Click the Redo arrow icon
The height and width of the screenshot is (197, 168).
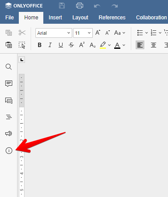tap(115, 6)
